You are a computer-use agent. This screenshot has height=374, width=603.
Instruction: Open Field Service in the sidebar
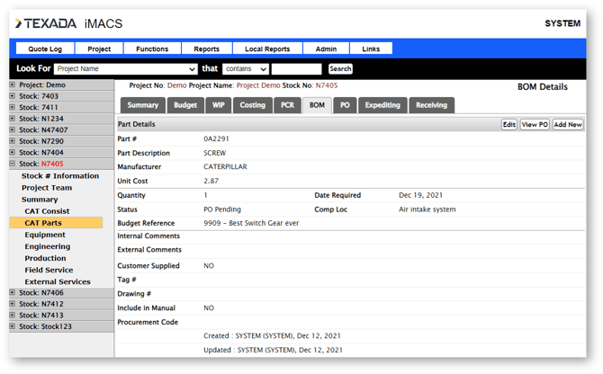tap(49, 270)
